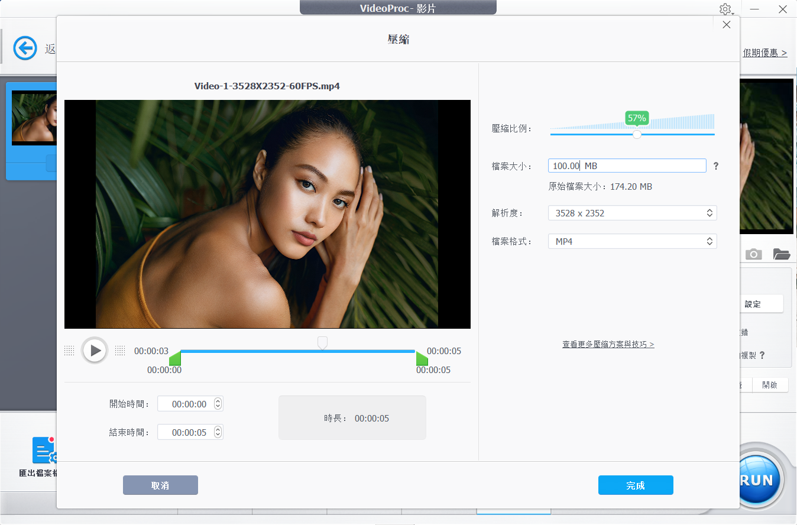Click the blue back arrow icon
This screenshot has height=525, width=797.
[25, 48]
